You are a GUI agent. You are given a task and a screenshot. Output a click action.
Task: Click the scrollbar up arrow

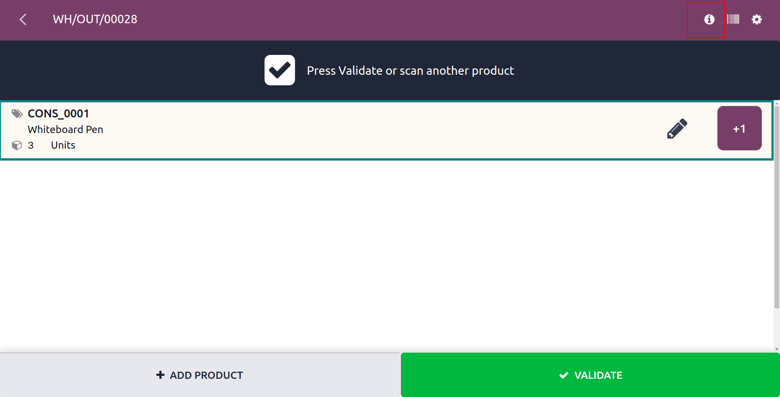point(777,103)
